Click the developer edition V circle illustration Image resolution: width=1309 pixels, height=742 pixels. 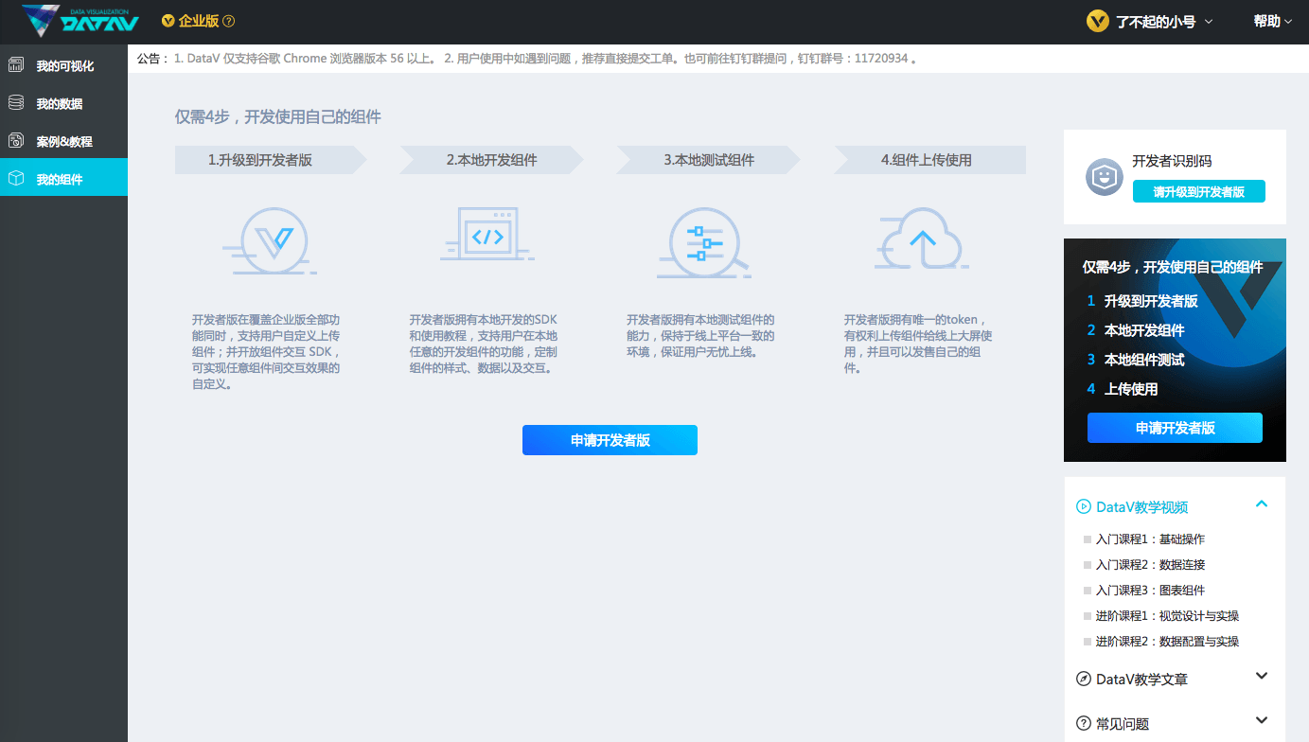270,240
